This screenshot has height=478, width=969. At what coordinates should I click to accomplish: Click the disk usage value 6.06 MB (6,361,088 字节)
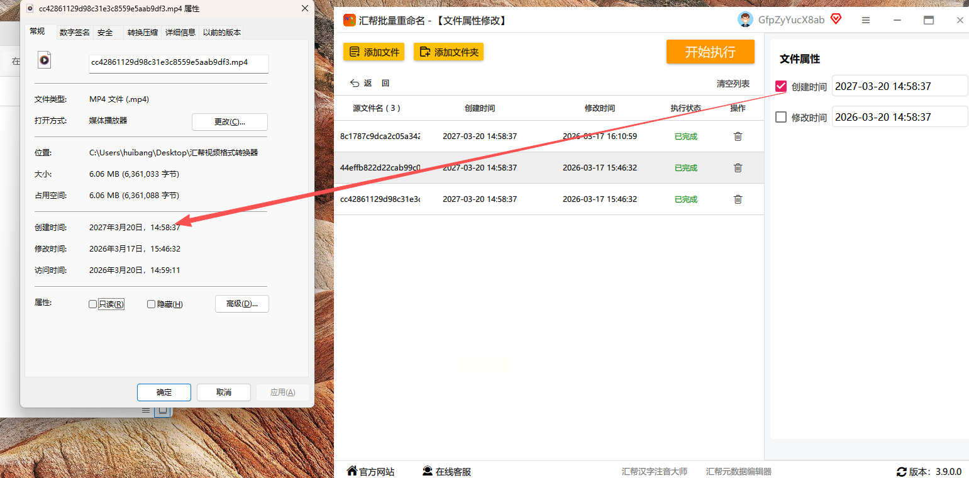pyautogui.click(x=134, y=196)
